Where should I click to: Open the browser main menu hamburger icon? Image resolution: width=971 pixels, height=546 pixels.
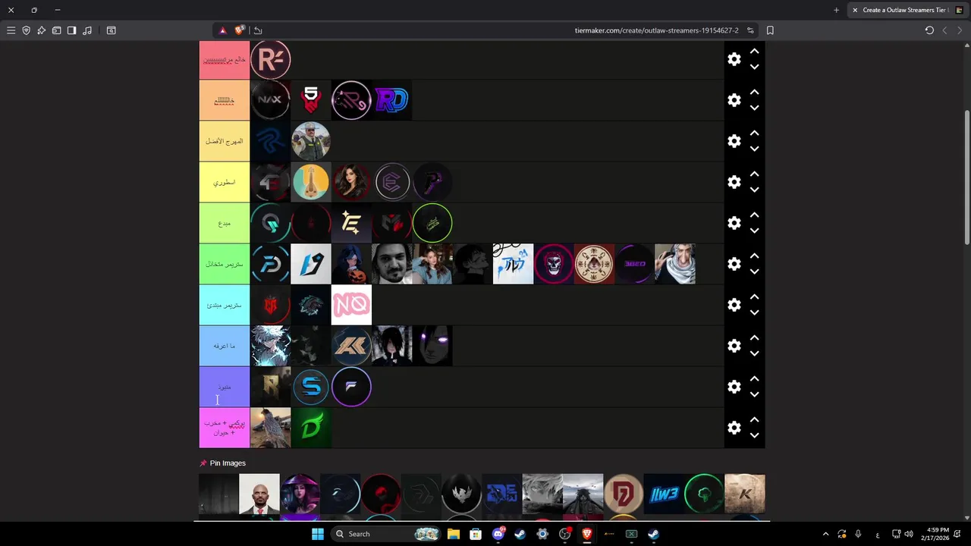point(11,30)
